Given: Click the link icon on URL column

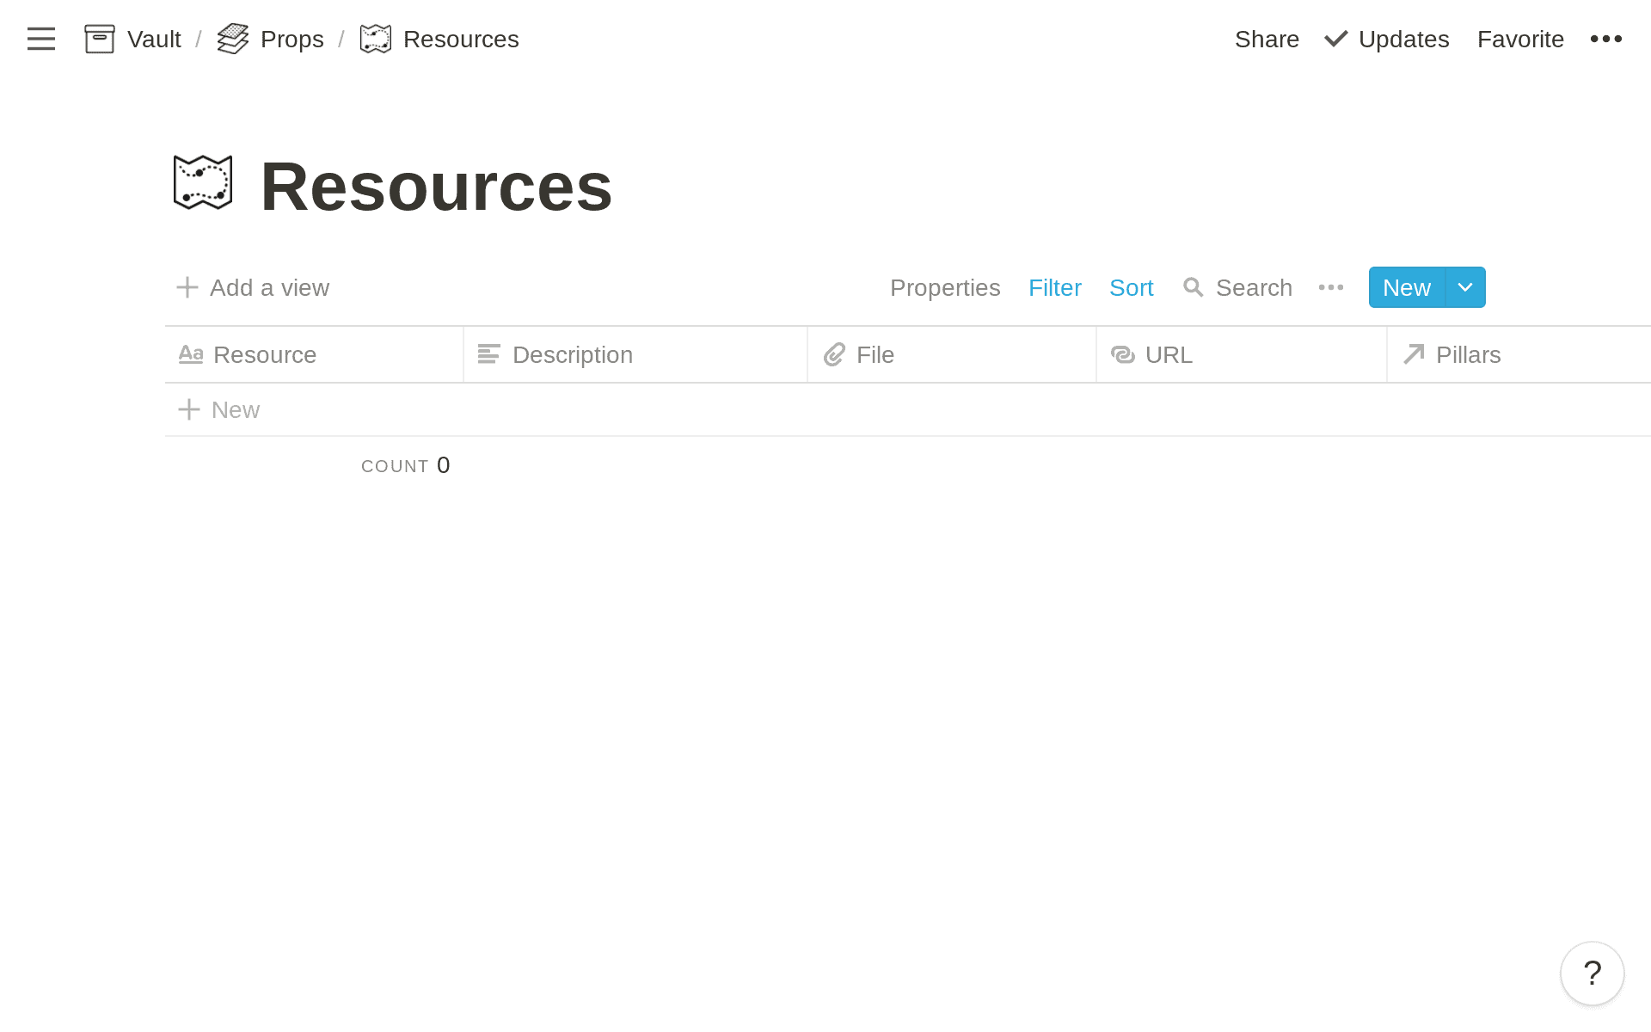Looking at the screenshot, I should pos(1124,354).
